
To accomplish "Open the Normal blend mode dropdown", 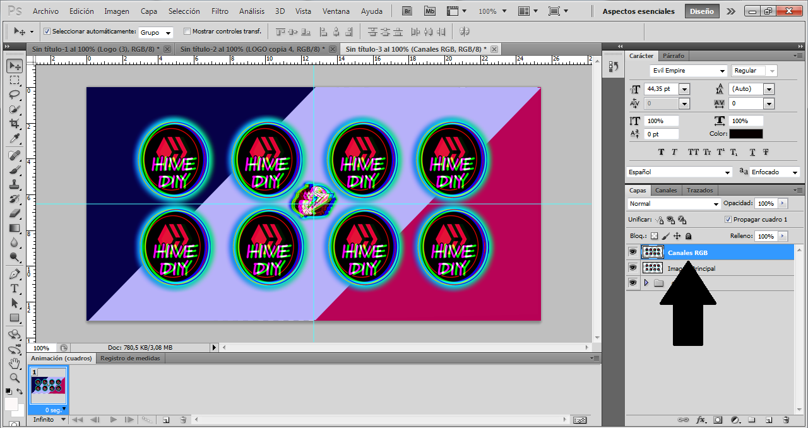I will (x=674, y=203).
